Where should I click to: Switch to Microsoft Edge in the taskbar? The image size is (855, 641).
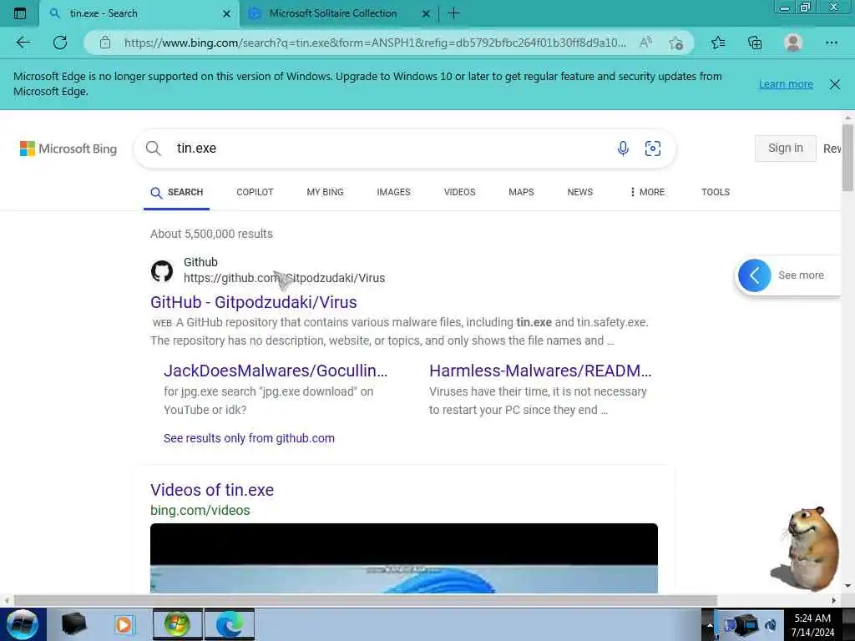(x=230, y=624)
